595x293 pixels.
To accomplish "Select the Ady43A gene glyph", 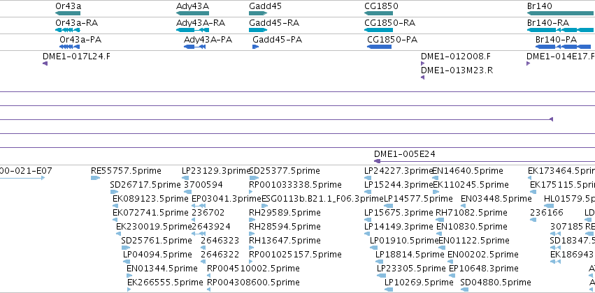I will (192, 14).
